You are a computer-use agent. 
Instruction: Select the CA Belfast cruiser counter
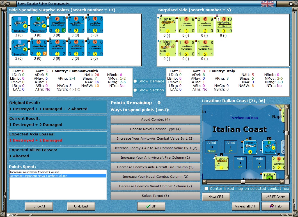[95, 24]
